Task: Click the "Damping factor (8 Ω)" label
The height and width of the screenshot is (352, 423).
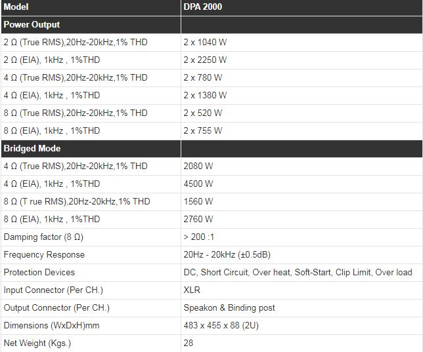Action: tap(42, 237)
